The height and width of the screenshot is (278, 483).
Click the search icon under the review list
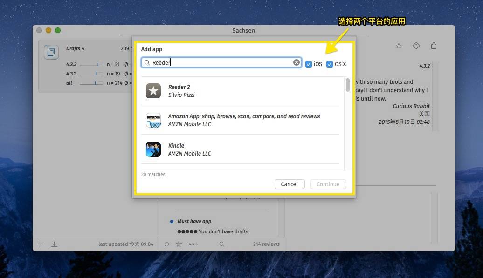coord(222,244)
